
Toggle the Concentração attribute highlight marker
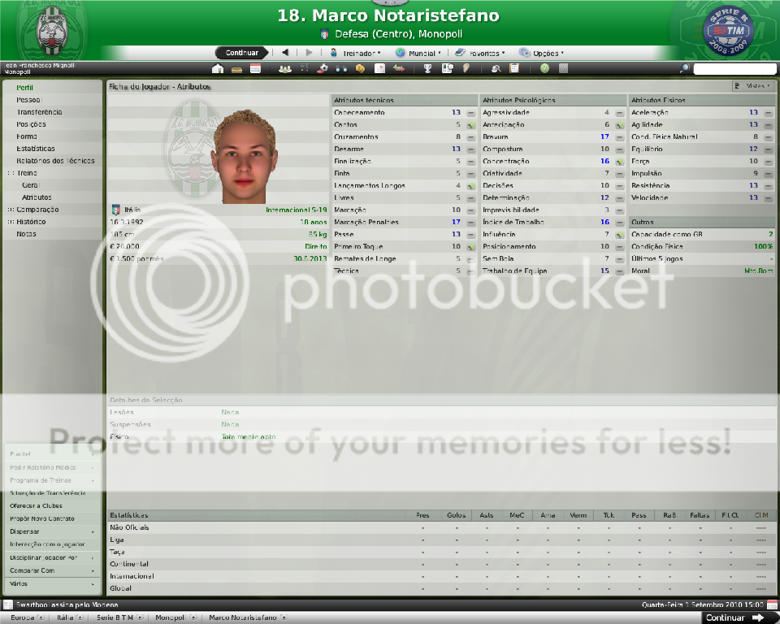pos(620,162)
